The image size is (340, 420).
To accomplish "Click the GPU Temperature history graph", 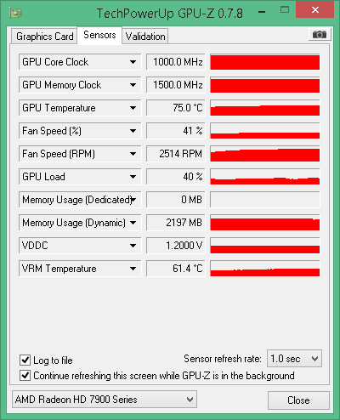I will point(265,108).
